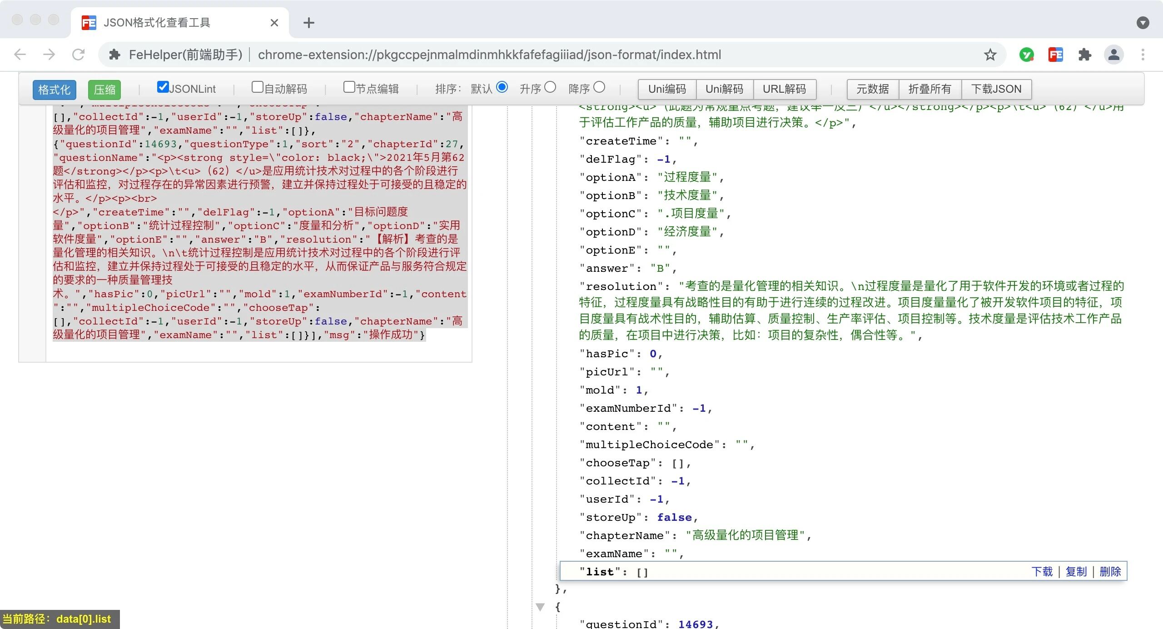The width and height of the screenshot is (1163, 629).
Task: Select 降序 sort radio button
Action: click(x=599, y=87)
